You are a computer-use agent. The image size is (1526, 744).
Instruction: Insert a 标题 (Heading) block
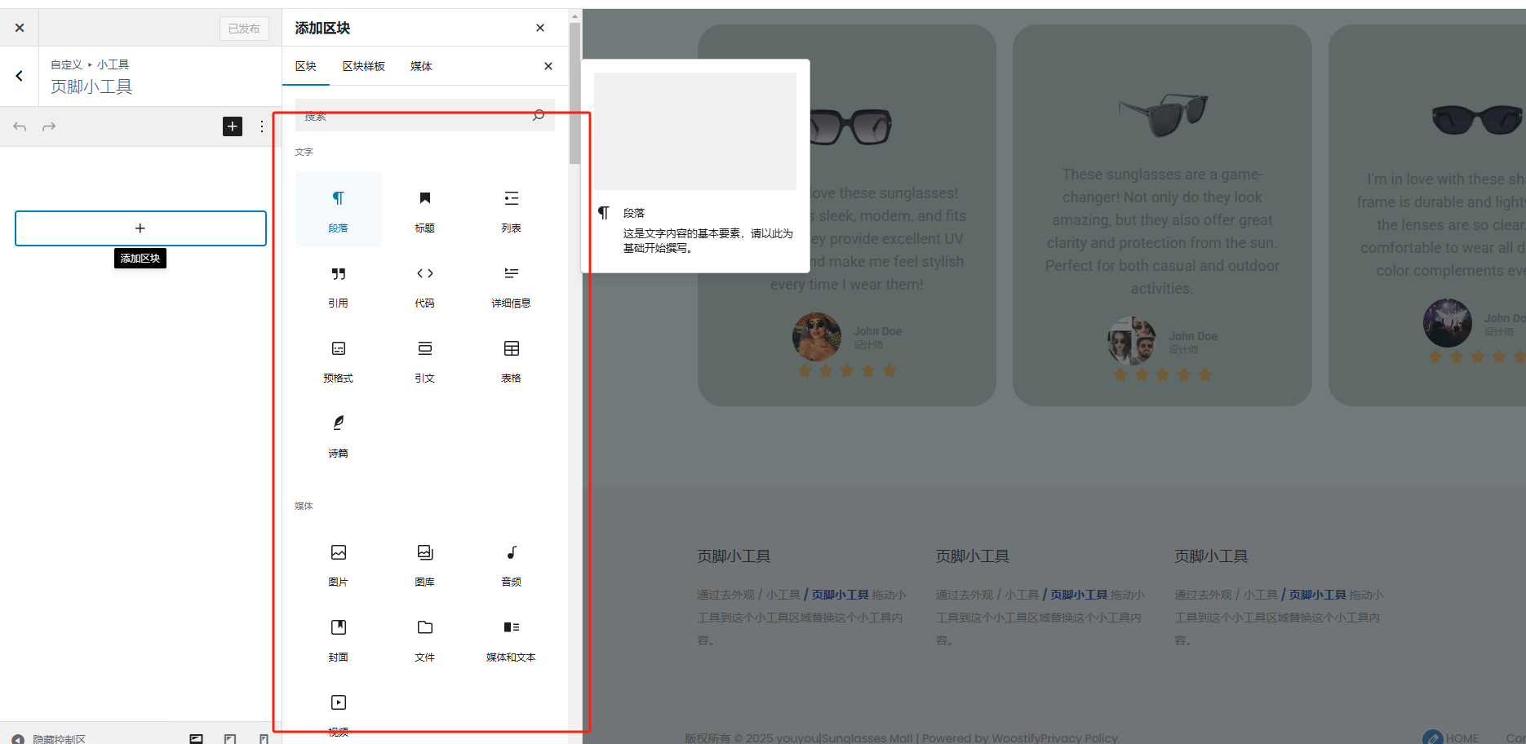[424, 210]
